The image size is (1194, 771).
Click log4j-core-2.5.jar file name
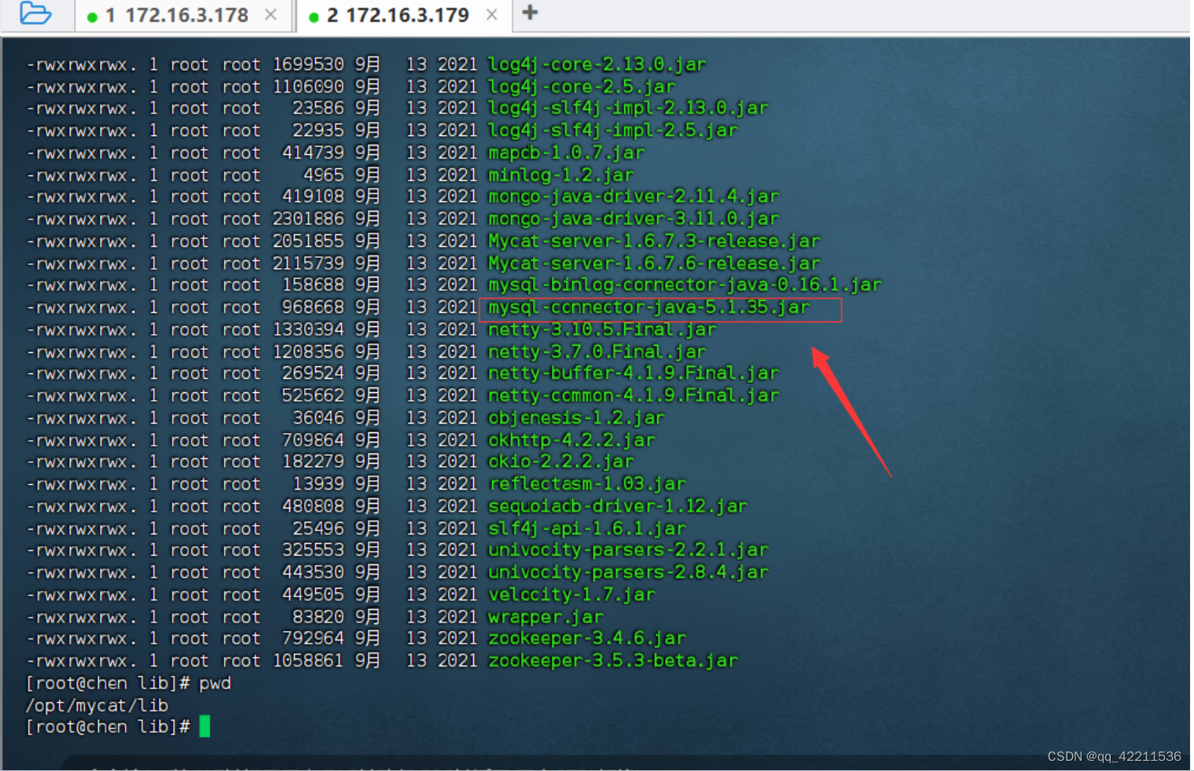582,86
